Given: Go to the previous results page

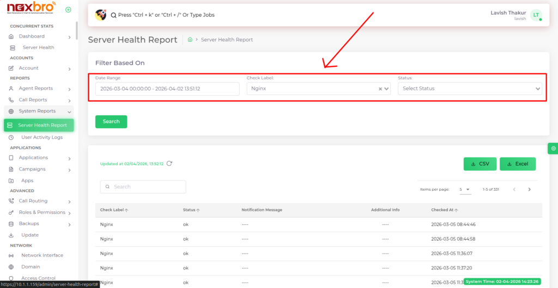Looking at the screenshot, I should [513, 190].
